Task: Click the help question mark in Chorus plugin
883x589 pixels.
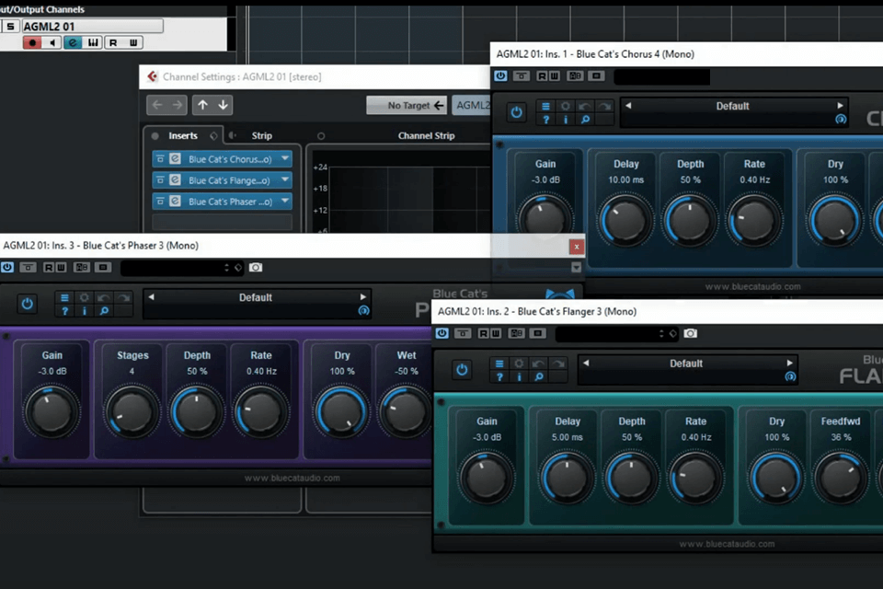Action: [546, 120]
